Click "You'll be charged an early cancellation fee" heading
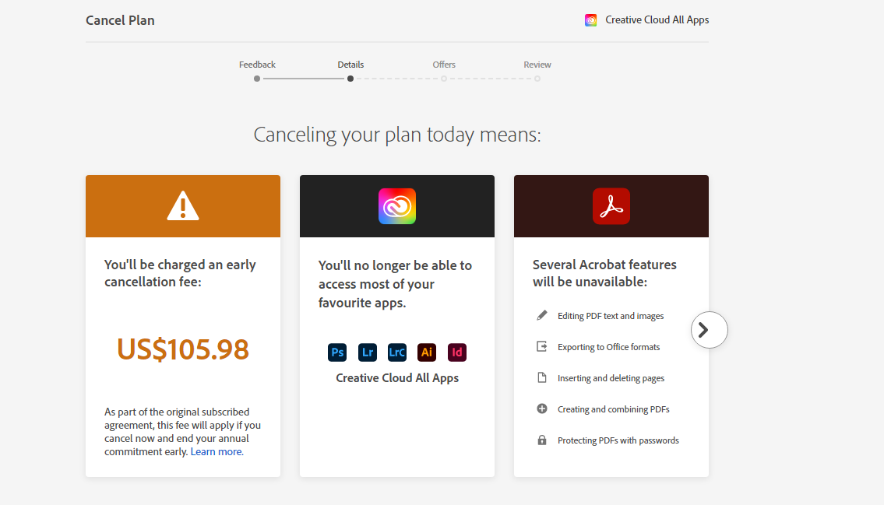This screenshot has width=884, height=505. tap(181, 273)
